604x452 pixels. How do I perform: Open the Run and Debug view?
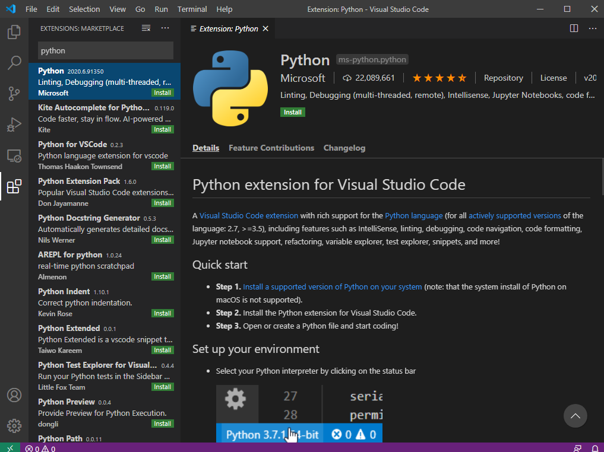[14, 126]
